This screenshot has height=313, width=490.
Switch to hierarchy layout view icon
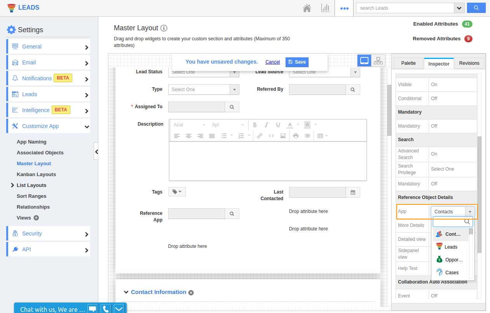click(x=378, y=61)
